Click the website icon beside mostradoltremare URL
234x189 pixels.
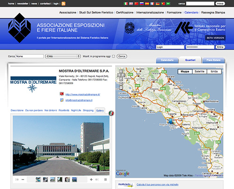(x=62, y=94)
